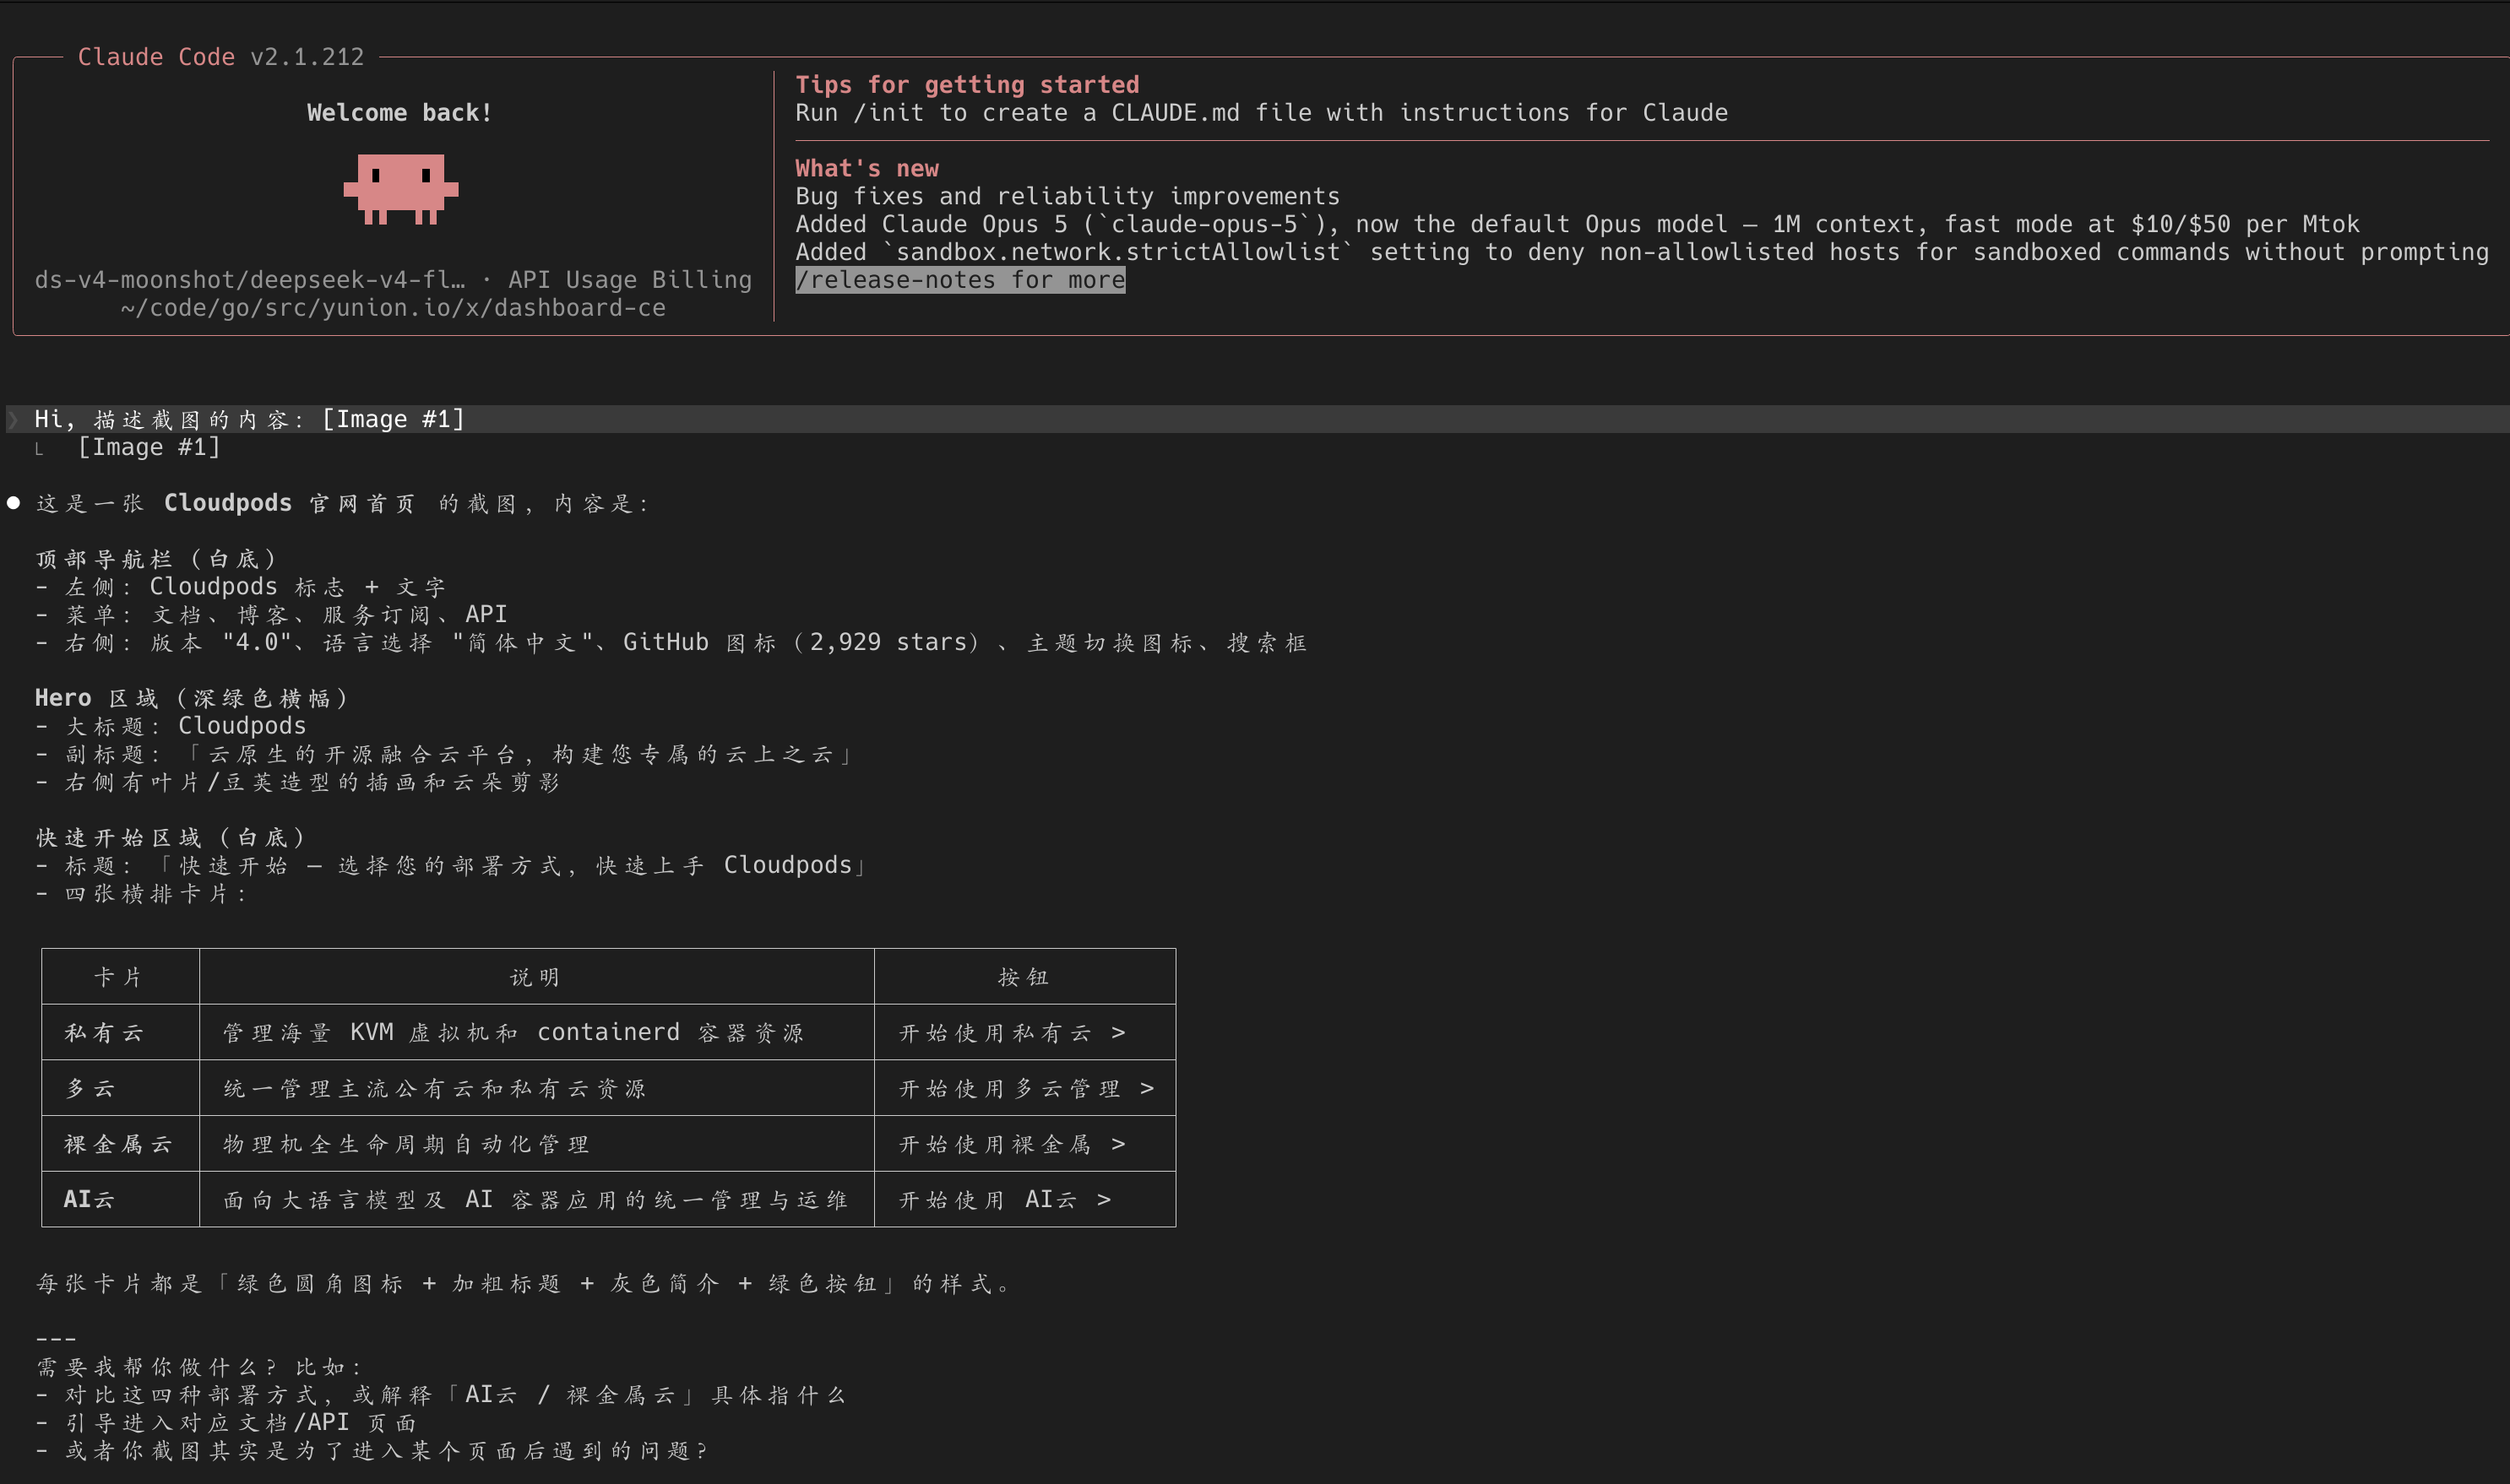This screenshot has height=1484, width=2510.
Task: Click the white bullet marker before the response
Action: [x=14, y=503]
